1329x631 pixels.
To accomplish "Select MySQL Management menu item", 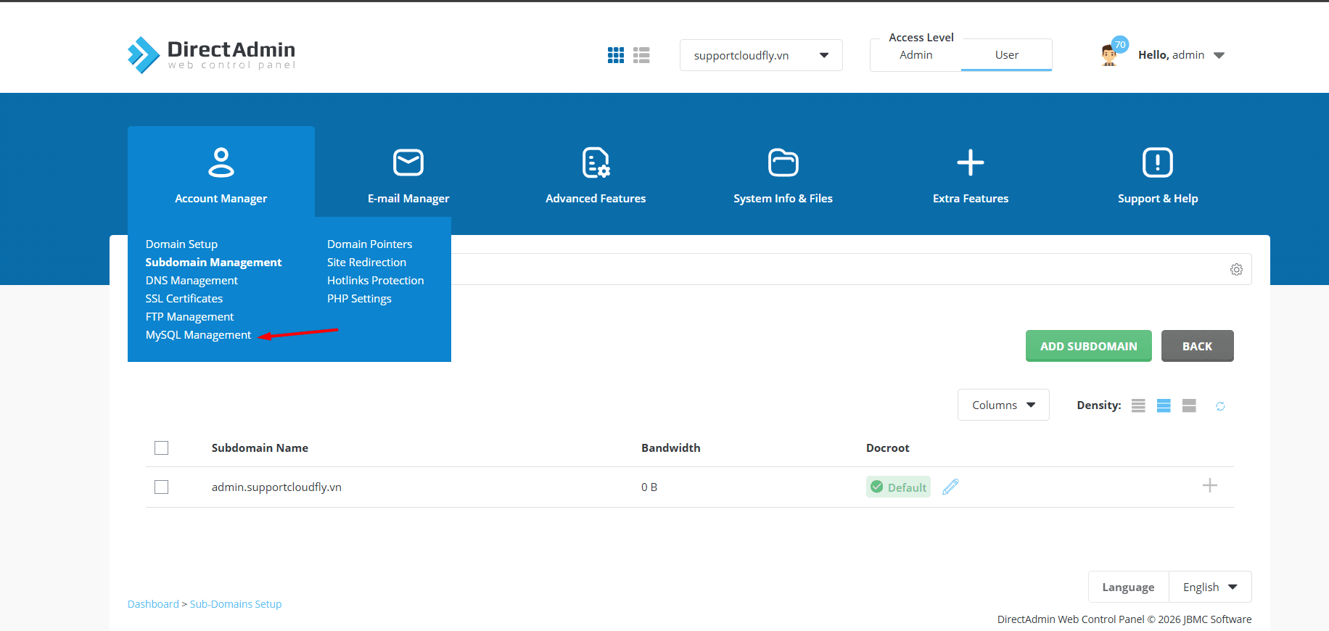I will coord(198,335).
